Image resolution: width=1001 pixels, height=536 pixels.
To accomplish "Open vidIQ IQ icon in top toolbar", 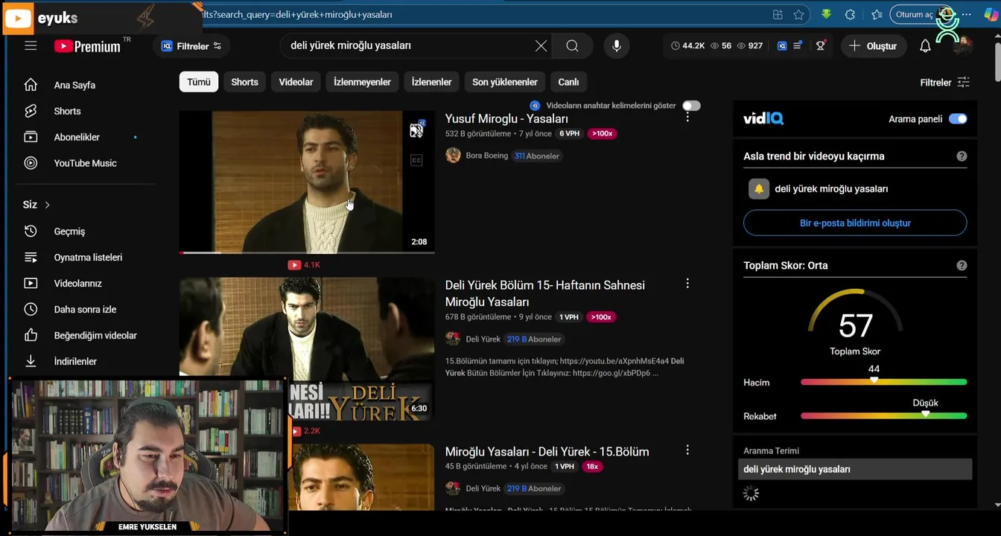I will pyautogui.click(x=782, y=46).
